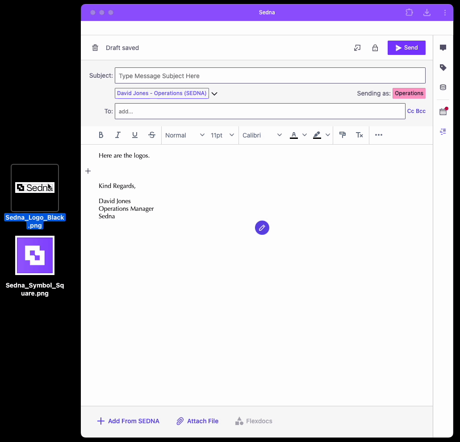
Task: Click the text 'Here are the logos.'
Action: pos(124,155)
